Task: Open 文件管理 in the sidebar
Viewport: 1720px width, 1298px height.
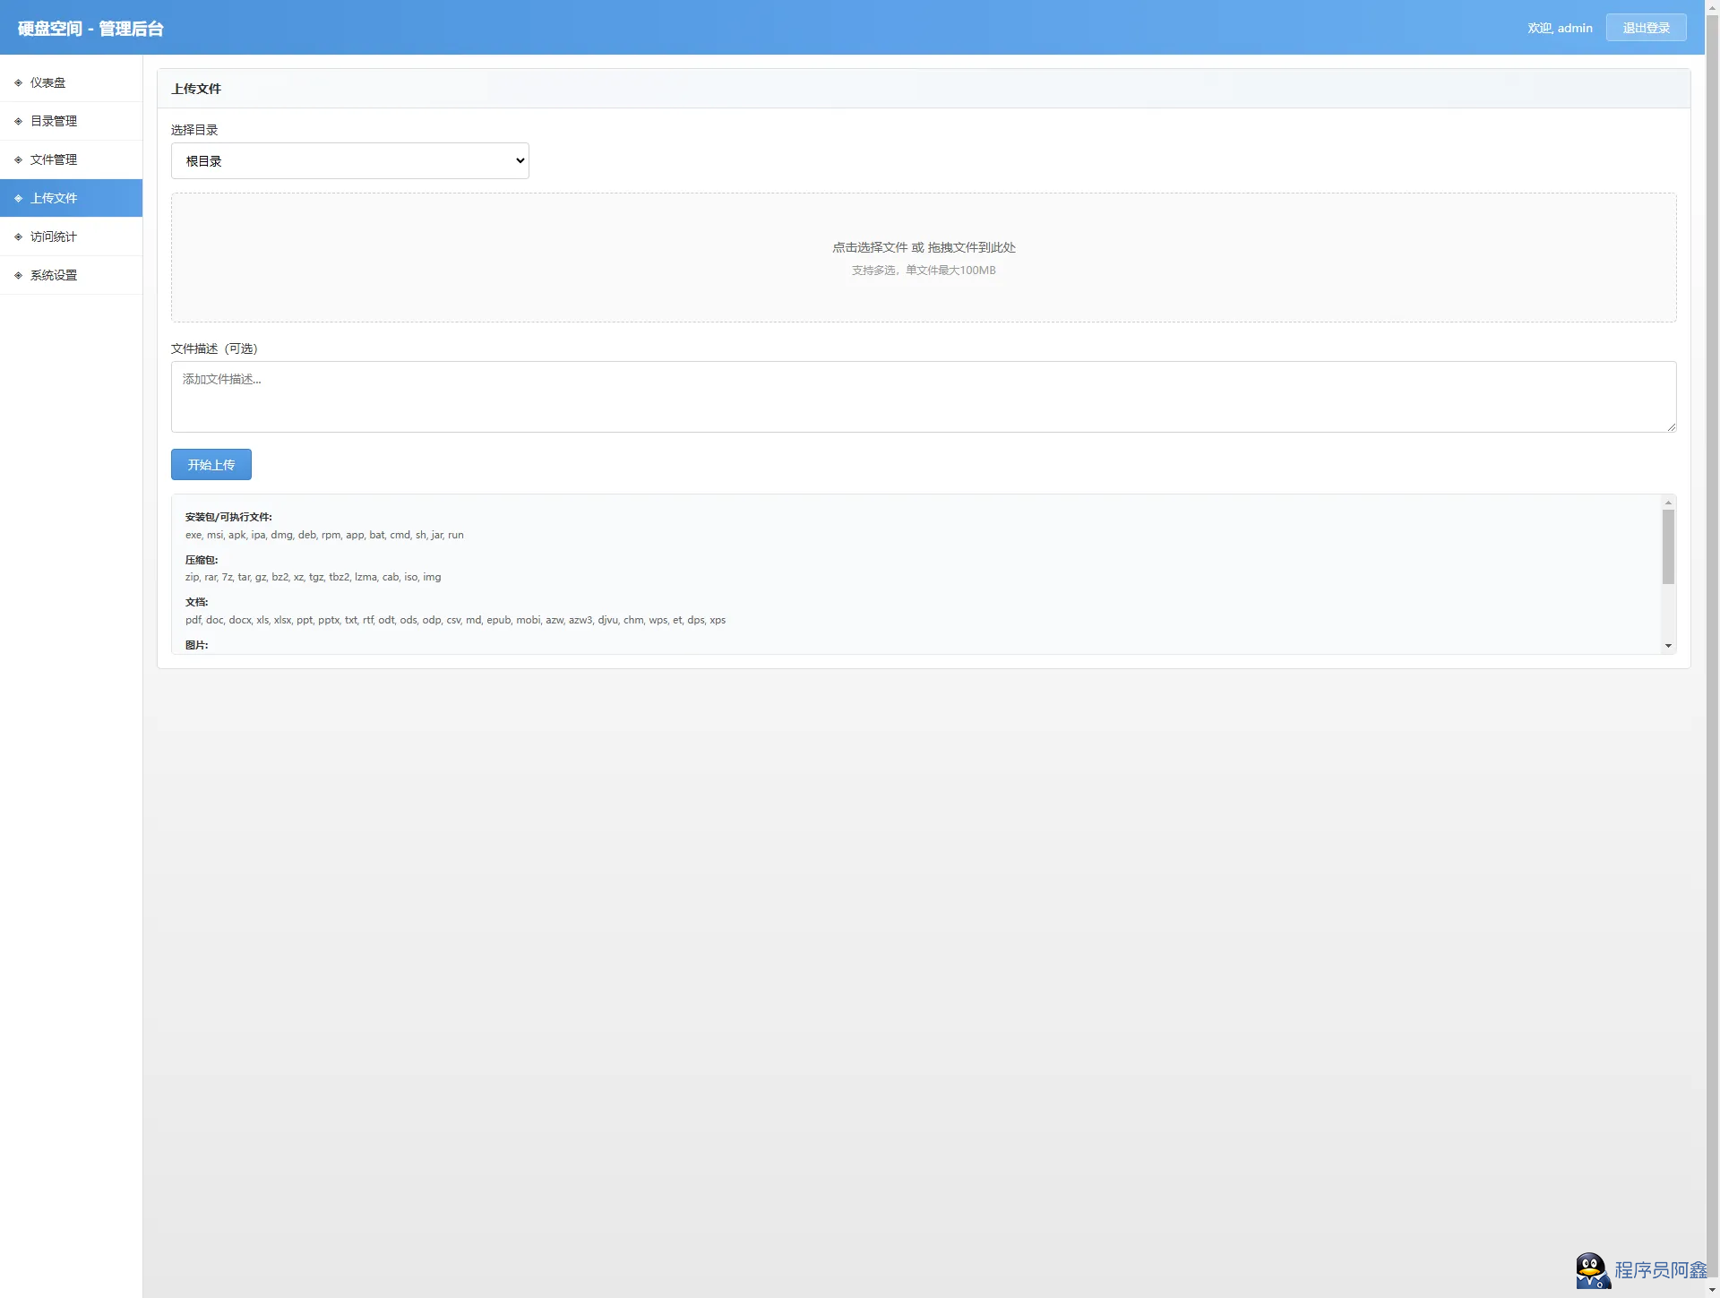Action: click(54, 159)
